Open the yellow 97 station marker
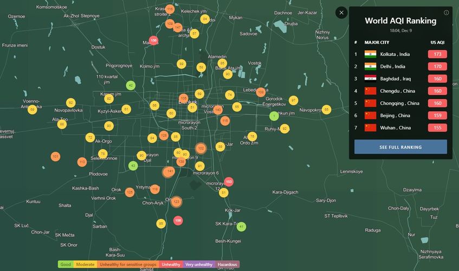This screenshot has height=271, width=459. 293,100
